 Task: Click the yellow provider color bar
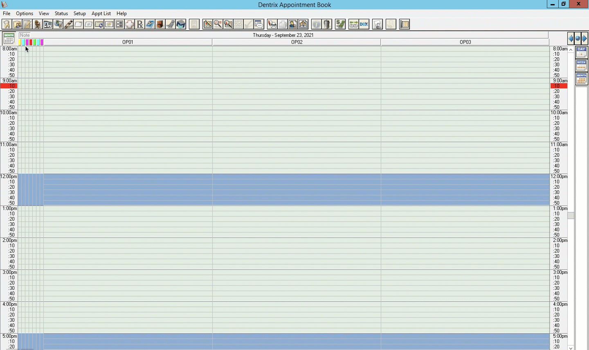(20, 42)
